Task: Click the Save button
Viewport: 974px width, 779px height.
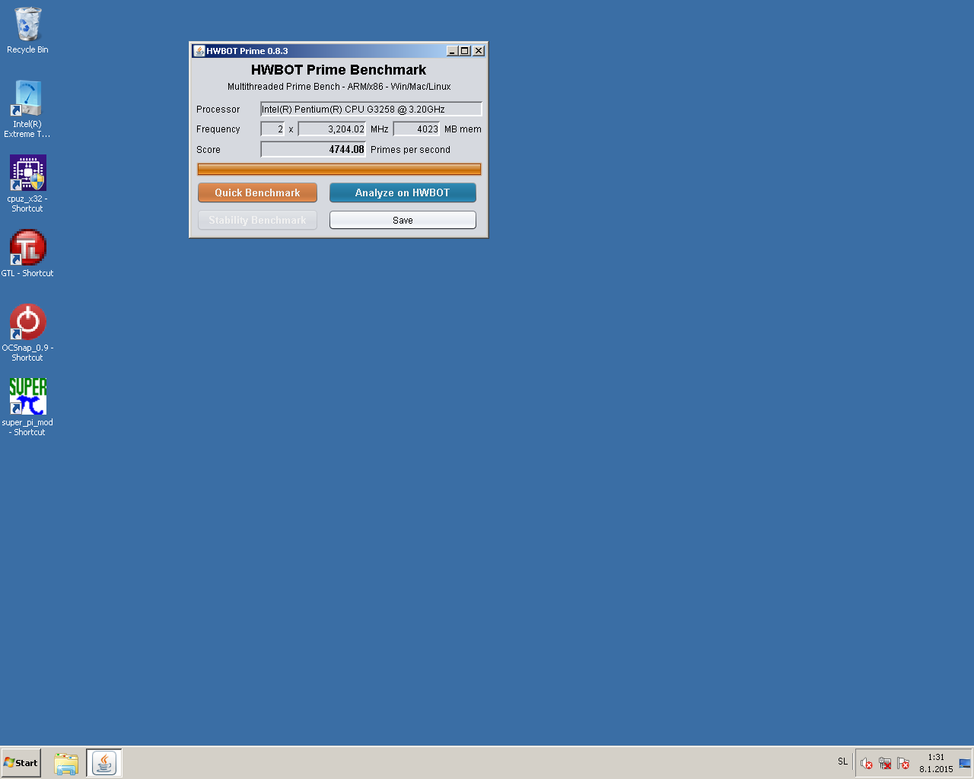Action: (x=403, y=220)
